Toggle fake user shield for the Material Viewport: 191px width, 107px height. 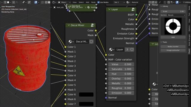[150, 2]
